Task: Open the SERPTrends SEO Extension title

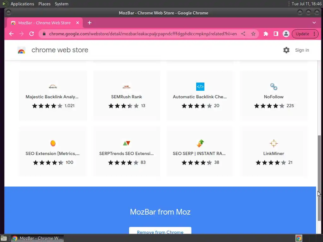Action: (x=126, y=153)
